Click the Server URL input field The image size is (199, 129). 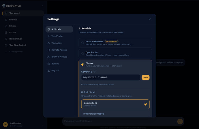coord(111,77)
